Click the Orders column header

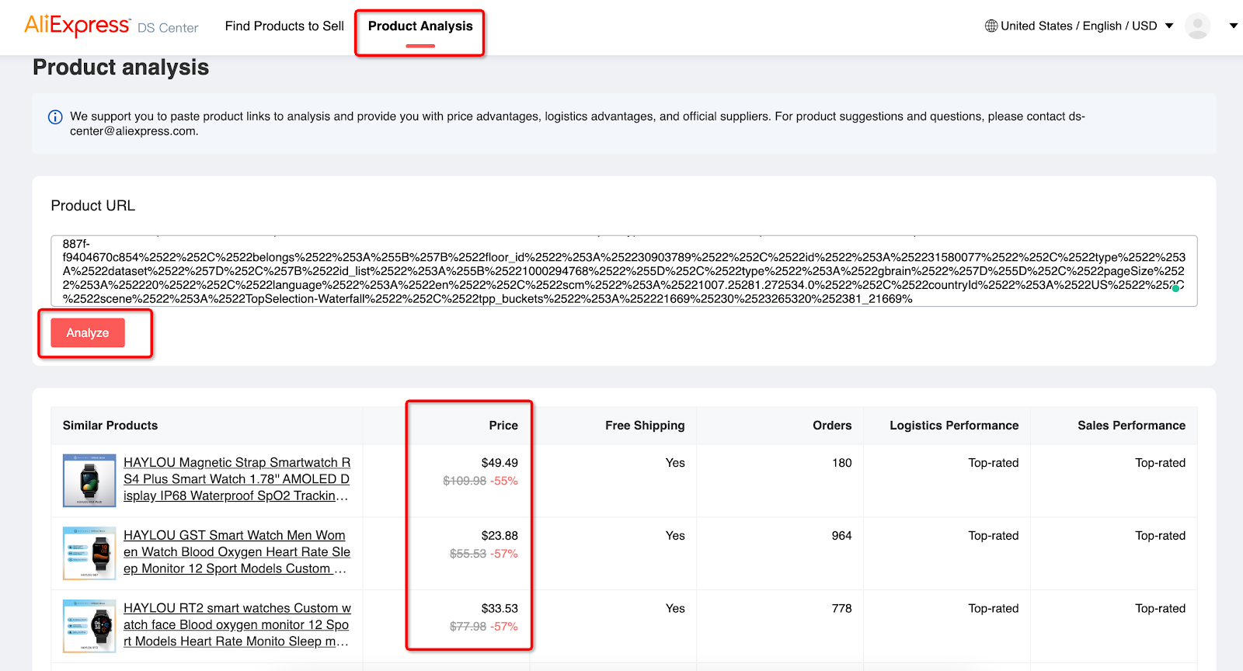pos(832,426)
